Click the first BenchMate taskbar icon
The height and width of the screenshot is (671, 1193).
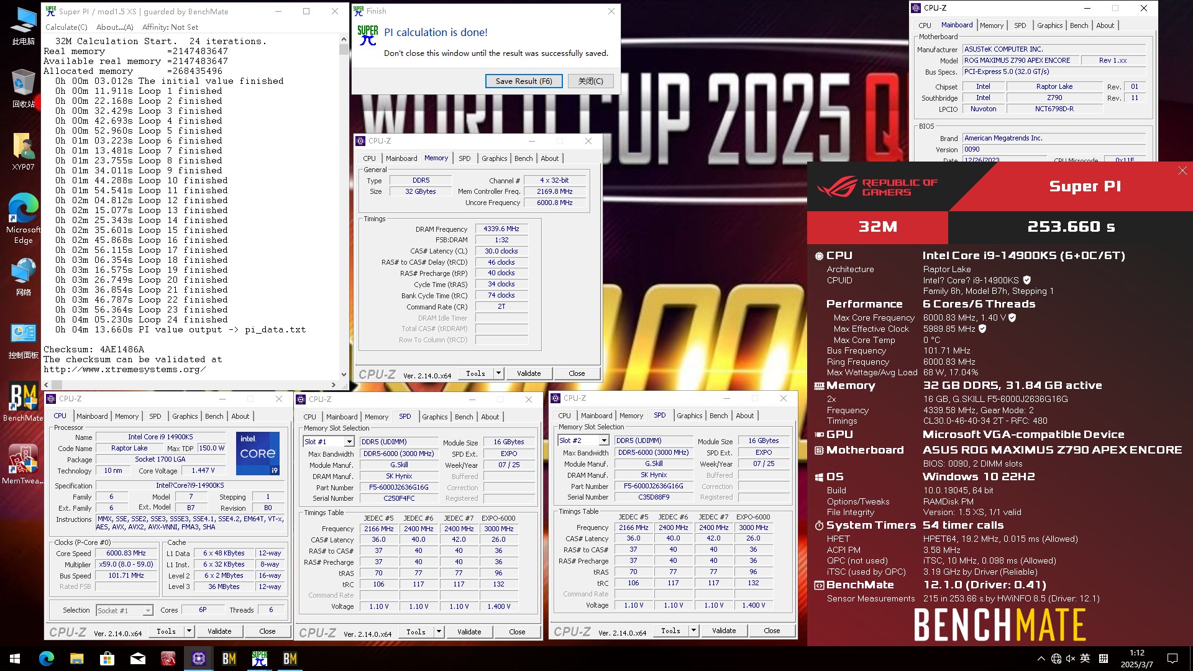(229, 659)
